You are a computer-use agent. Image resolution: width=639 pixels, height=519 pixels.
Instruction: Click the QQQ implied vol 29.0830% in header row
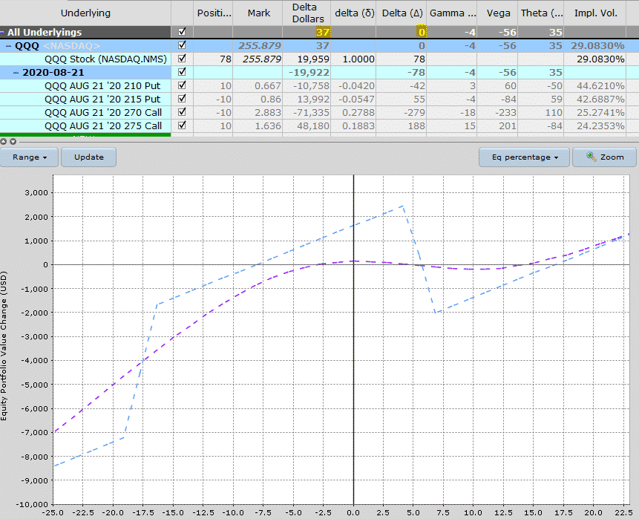pos(597,45)
